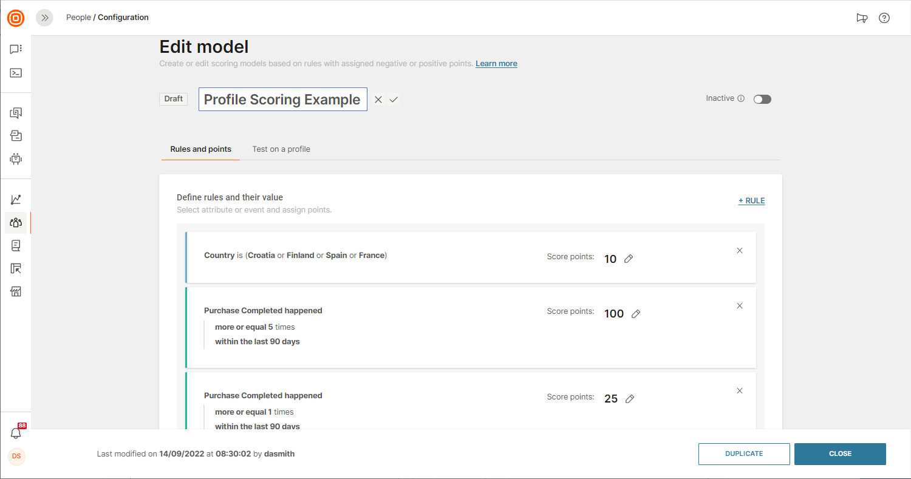Cancel model name edit with X icon
The width and height of the screenshot is (911, 479).
point(378,100)
